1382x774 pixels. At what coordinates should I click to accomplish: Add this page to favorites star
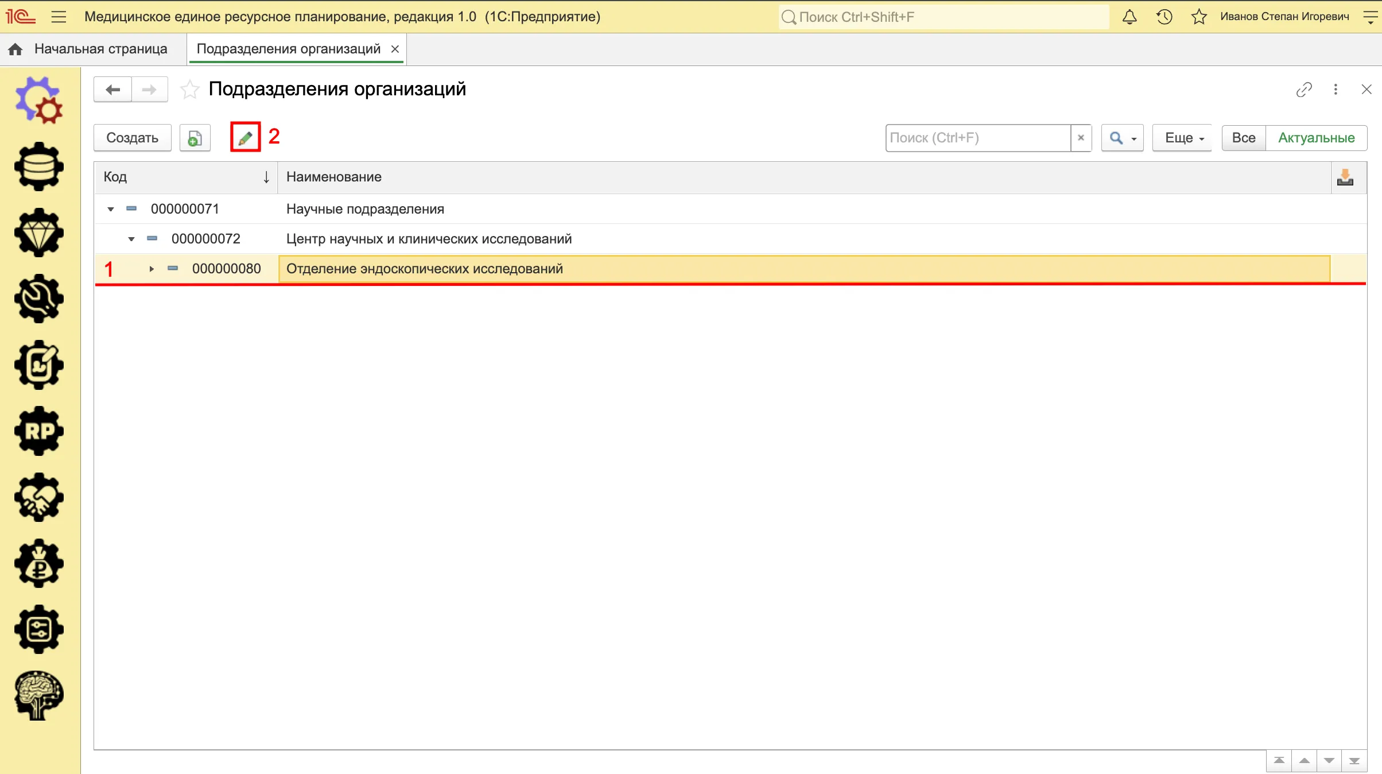(189, 90)
